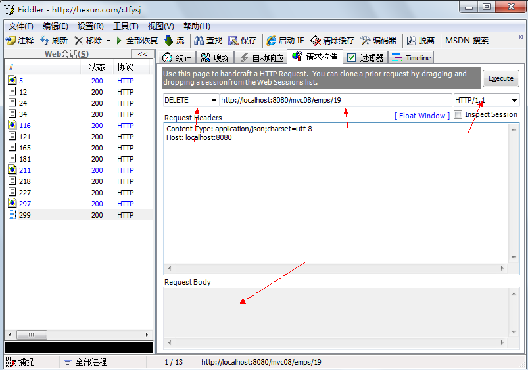Image resolution: width=528 pixels, height=370 pixels.
Task: Click the 刷新 refresh toolbar icon
Action: coord(45,41)
